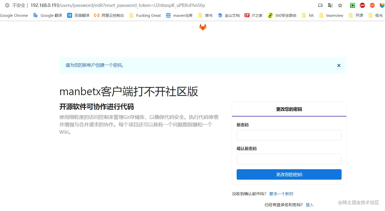Image resolution: width=385 pixels, height=211 pixels.
Task: Open the Fucking Great bookmark folder
Action: (x=145, y=16)
